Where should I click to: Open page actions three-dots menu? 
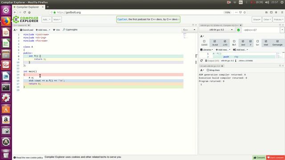pyautogui.click(x=236, y=12)
